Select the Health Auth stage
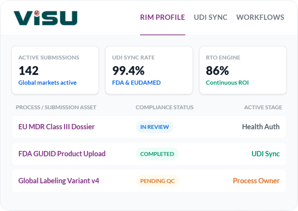The image size is (298, 211). pyautogui.click(x=261, y=127)
